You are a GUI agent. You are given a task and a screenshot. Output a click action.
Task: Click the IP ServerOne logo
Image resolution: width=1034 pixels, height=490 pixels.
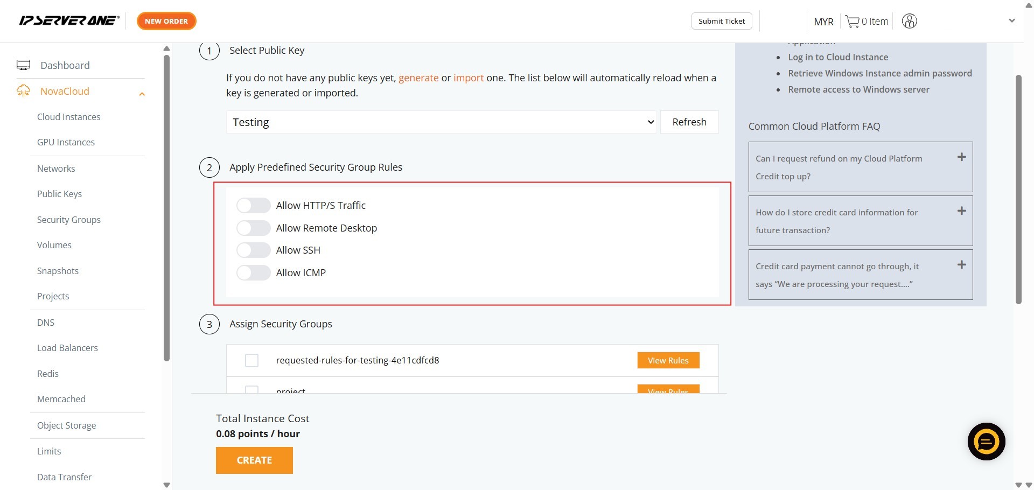pos(68,21)
